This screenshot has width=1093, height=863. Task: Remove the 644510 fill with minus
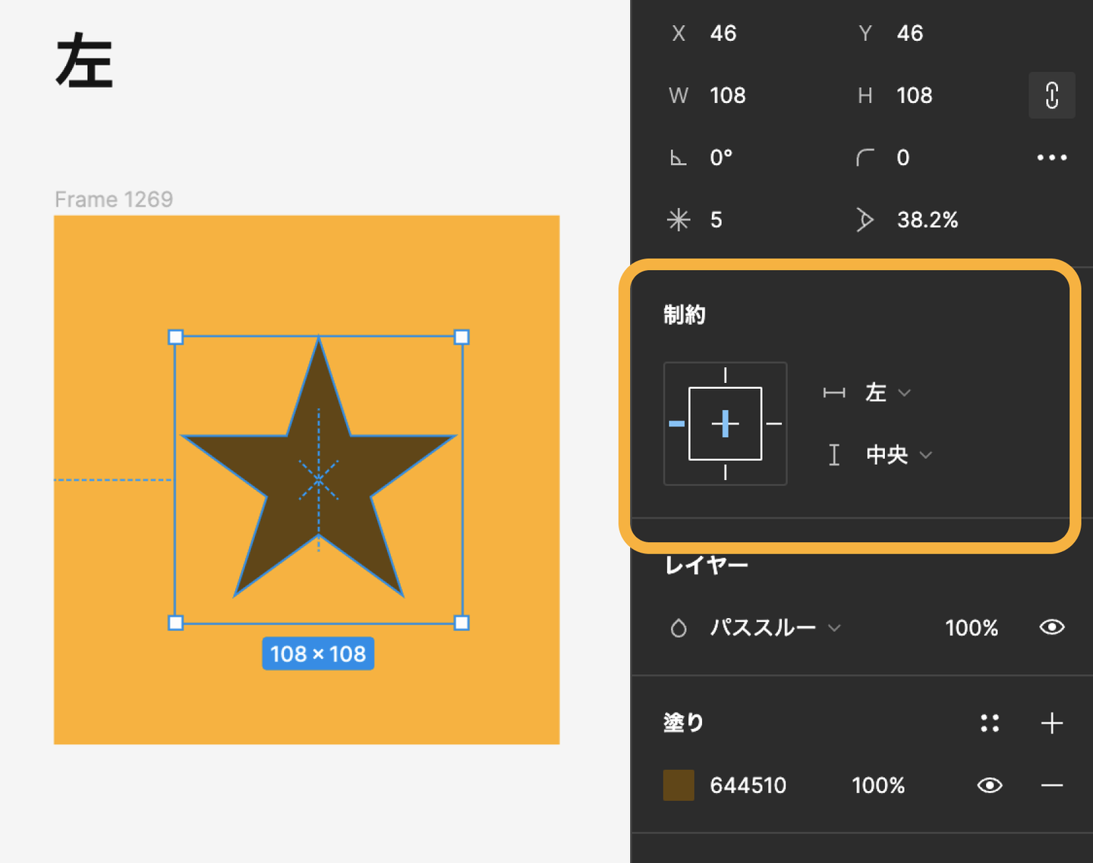tap(1051, 786)
